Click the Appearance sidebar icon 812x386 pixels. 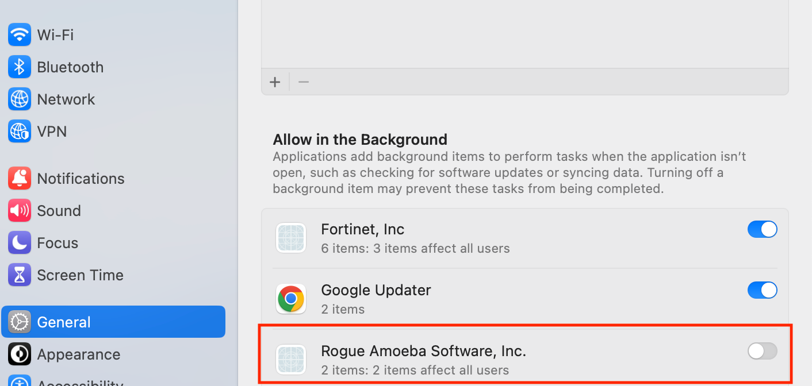point(20,354)
